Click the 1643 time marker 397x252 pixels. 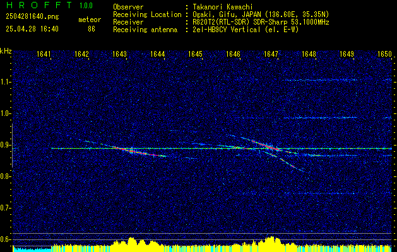pyautogui.click(x=119, y=54)
